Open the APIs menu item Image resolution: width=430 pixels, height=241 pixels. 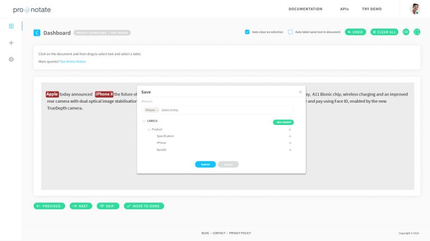(344, 9)
